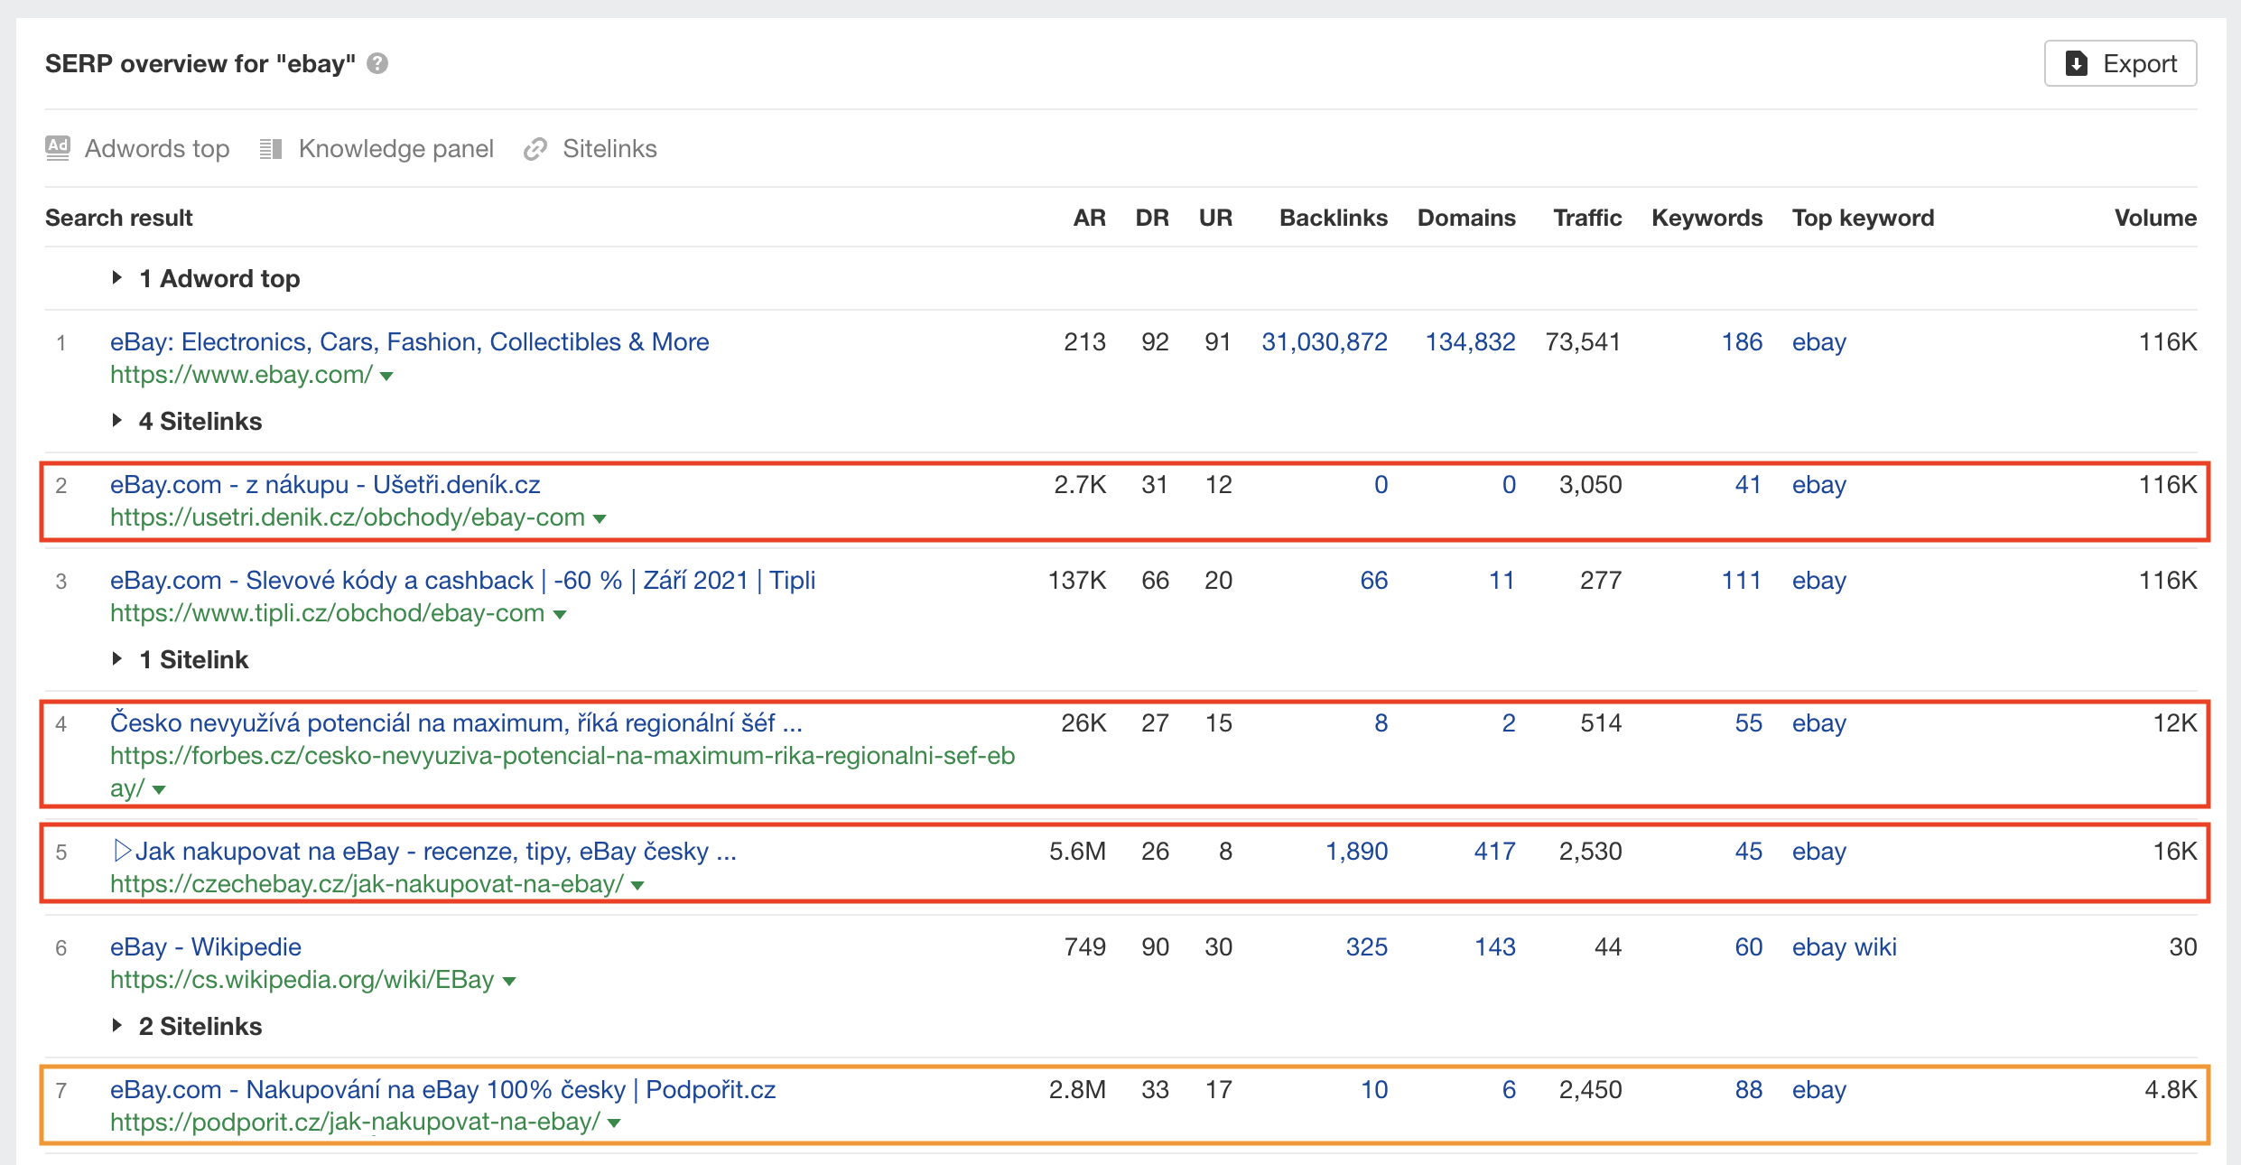Image resolution: width=2241 pixels, height=1165 pixels.
Task: Open Česko nevyužívá potenciál Forbes title
Action: tap(456, 722)
